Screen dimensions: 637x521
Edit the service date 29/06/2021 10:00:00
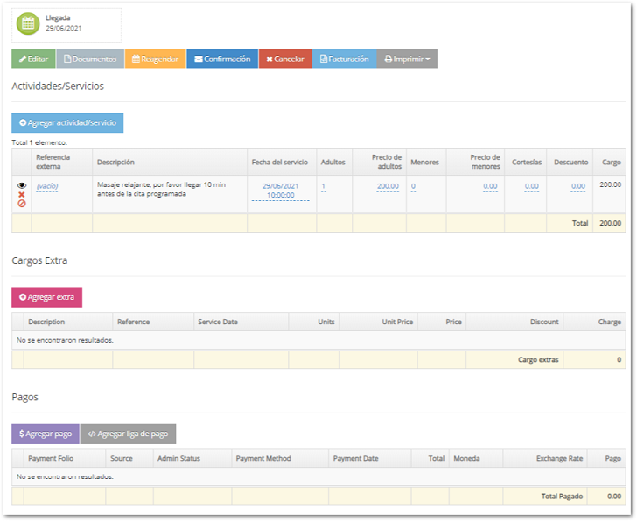pos(280,191)
